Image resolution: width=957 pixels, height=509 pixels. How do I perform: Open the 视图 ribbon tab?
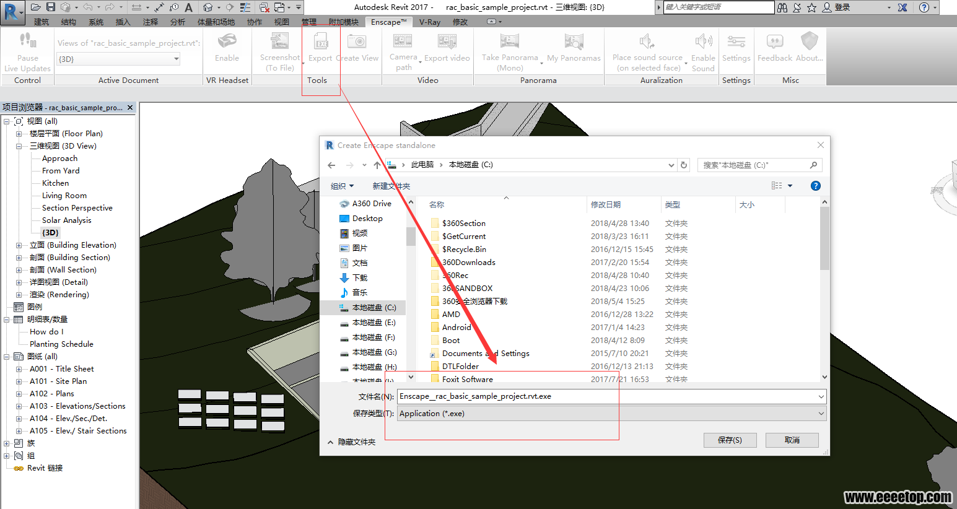282,22
